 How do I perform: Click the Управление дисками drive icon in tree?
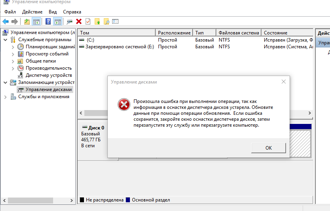[x=21, y=90]
